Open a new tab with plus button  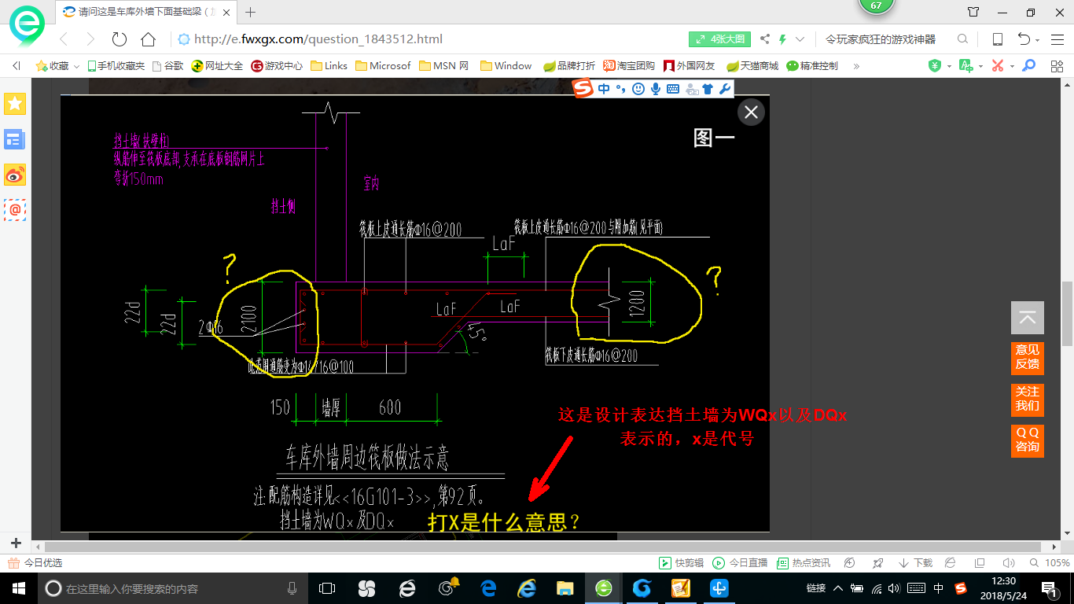[251, 12]
